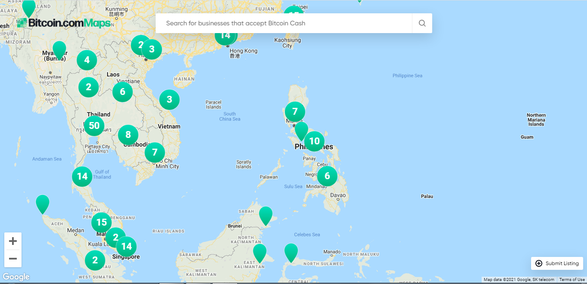
Task: Open the 14-listing cluster over Singapore
Action: coord(126,247)
